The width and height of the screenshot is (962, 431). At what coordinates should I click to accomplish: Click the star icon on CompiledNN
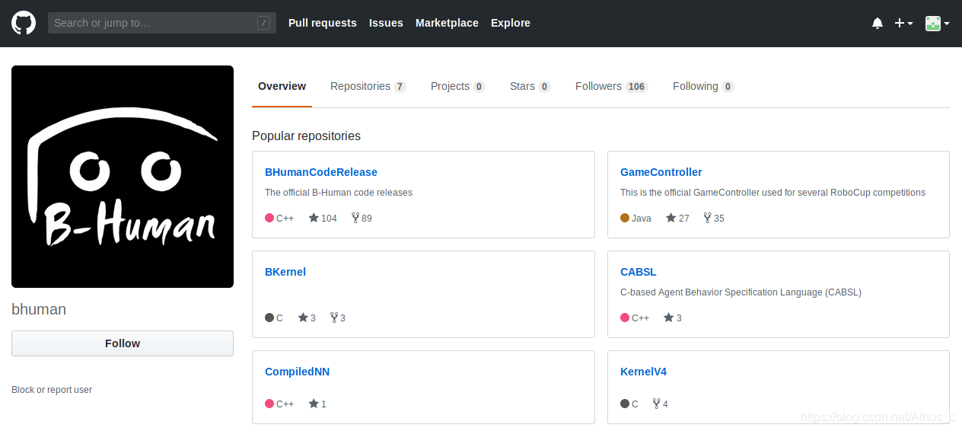314,404
